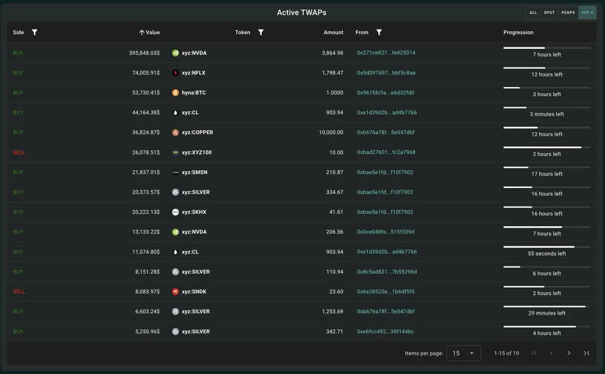Click the silver icon in the 8,151.28$ row
The image size is (605, 374).
coord(175,272)
